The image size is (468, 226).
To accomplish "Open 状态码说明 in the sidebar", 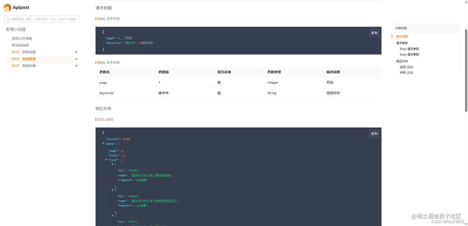I will [20, 45].
